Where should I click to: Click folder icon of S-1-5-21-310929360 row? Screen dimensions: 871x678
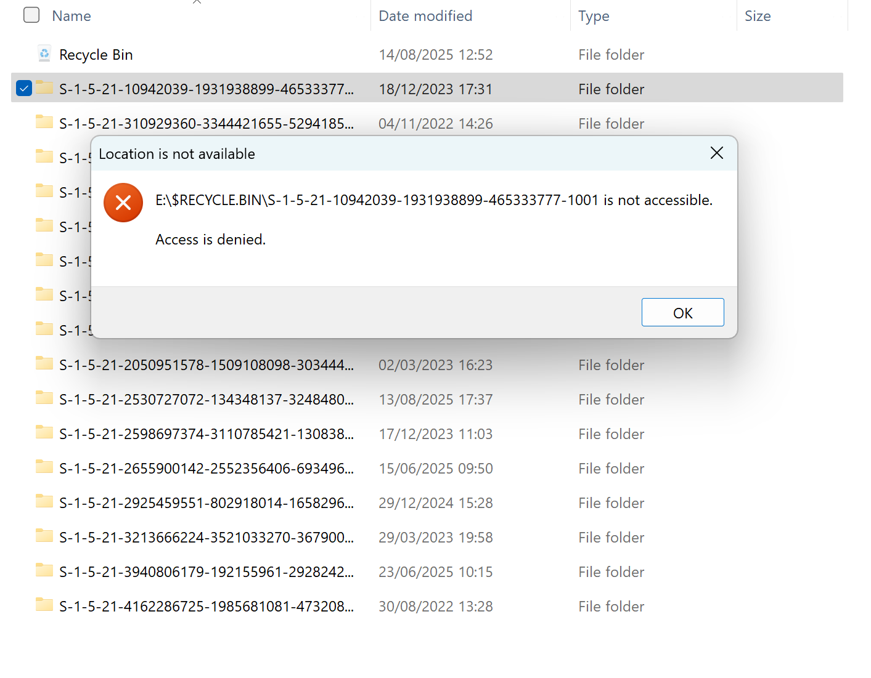tap(44, 121)
